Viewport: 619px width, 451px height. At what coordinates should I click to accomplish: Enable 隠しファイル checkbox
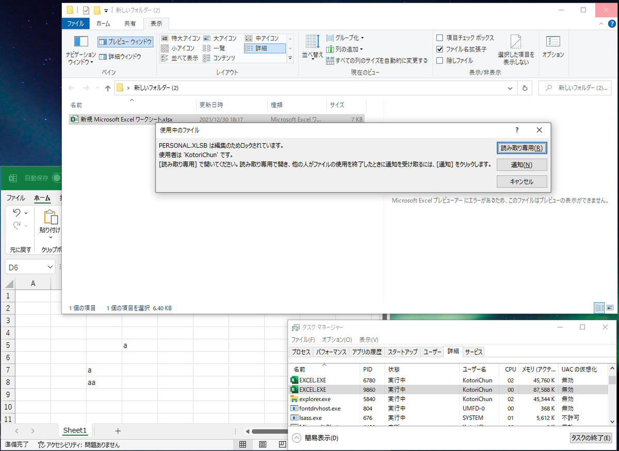tap(439, 61)
